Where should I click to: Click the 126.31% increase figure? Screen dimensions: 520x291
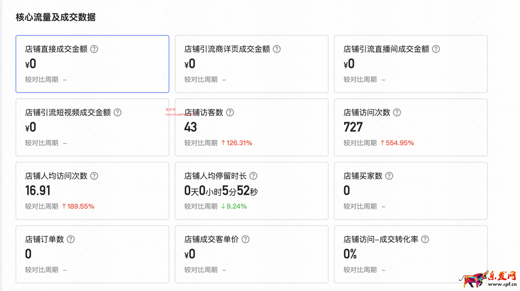[x=237, y=143]
